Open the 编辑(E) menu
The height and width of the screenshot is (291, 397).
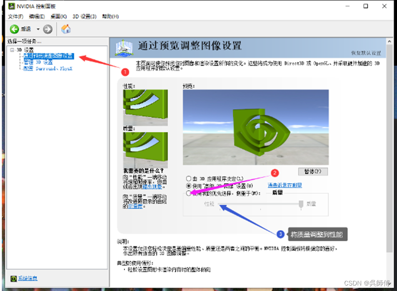37,16
